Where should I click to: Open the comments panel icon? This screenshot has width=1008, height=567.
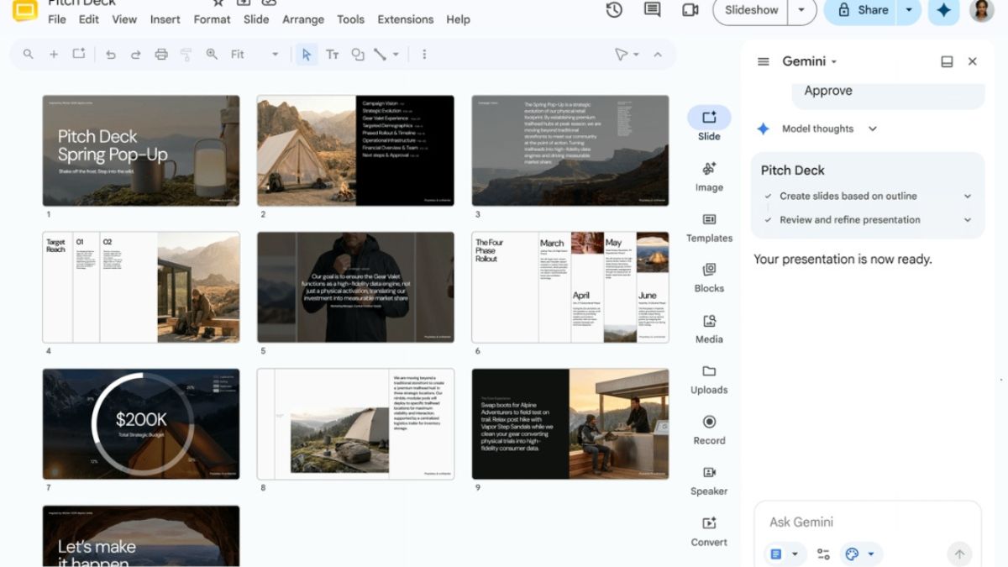pos(652,10)
